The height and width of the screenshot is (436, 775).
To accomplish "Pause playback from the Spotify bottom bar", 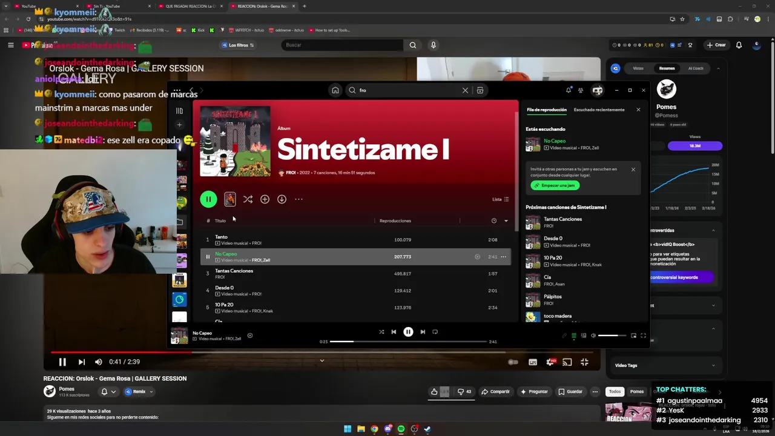I will (x=408, y=332).
